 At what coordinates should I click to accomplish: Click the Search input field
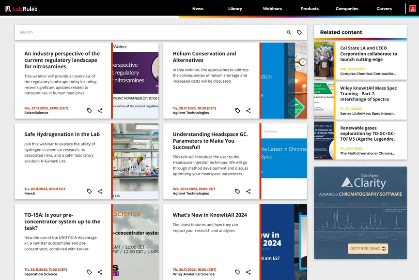tap(150, 32)
